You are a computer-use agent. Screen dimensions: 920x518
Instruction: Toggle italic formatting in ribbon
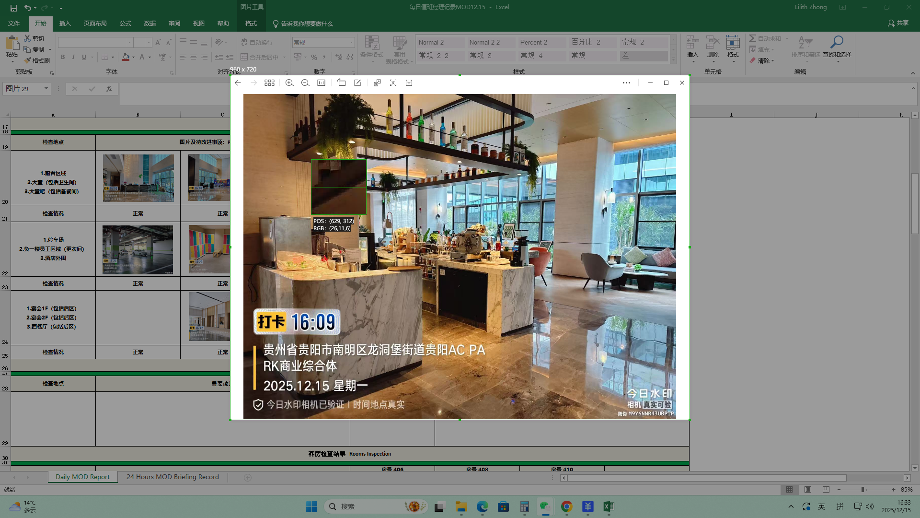(73, 57)
